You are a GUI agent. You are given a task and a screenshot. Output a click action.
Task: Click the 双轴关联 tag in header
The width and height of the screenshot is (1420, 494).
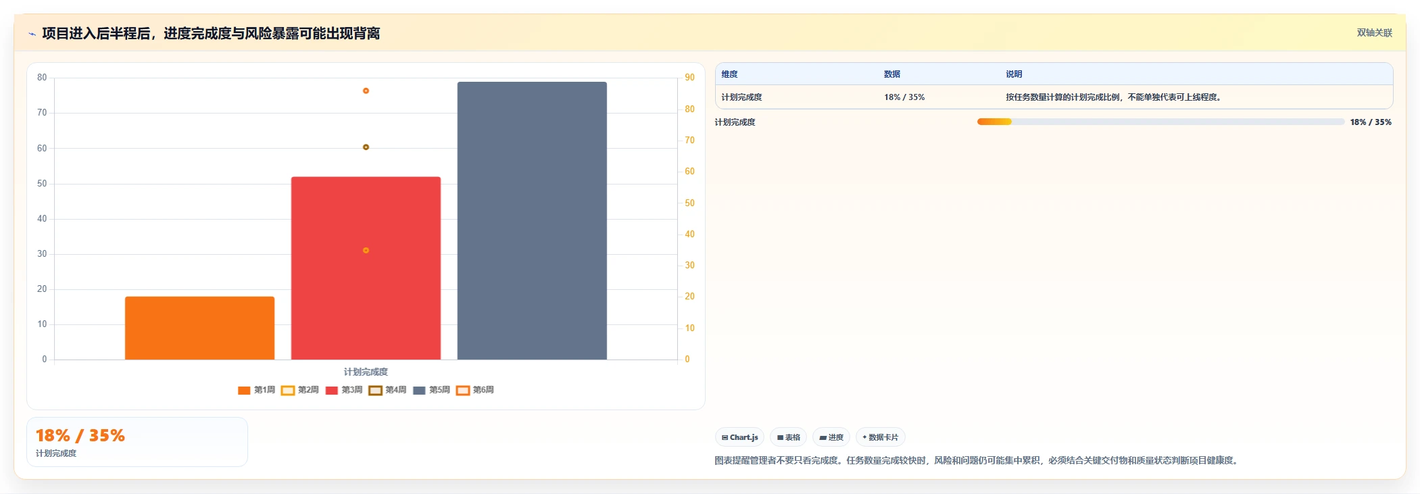pos(1374,33)
